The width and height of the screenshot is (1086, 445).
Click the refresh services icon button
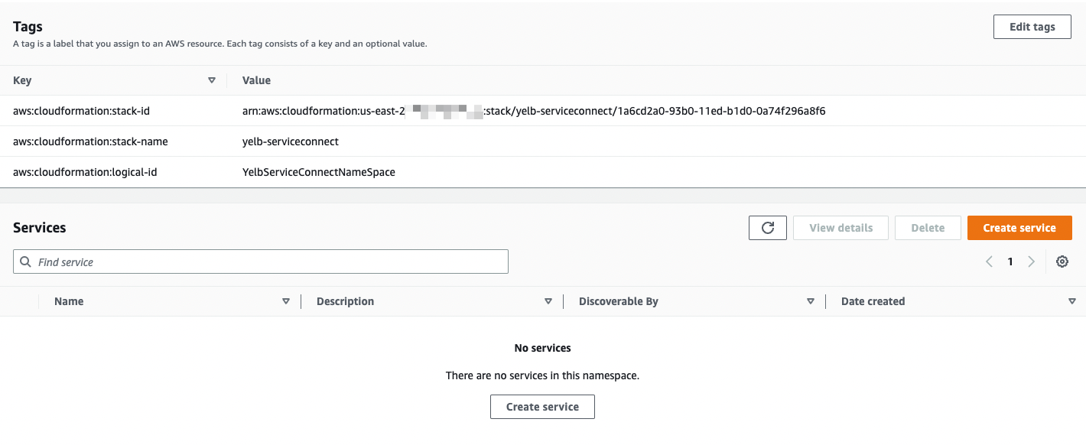point(768,228)
